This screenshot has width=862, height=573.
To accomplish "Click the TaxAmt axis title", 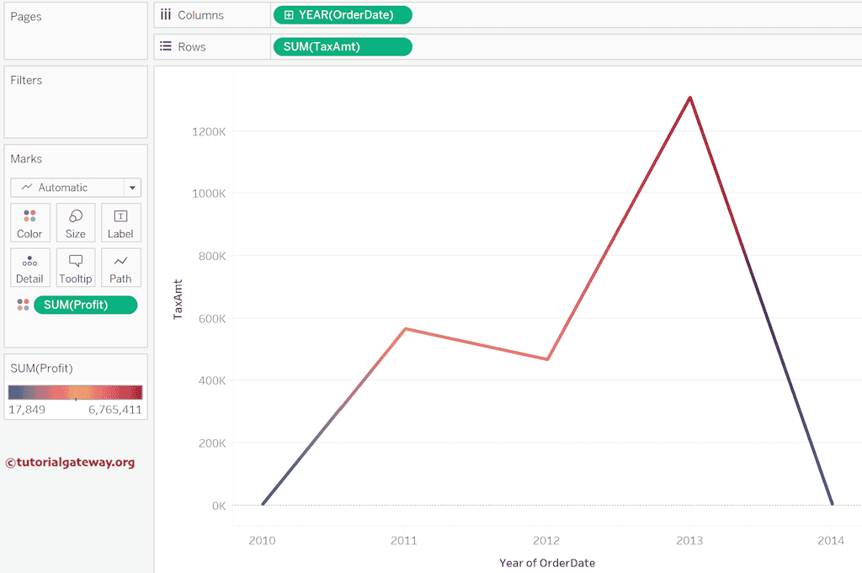I will point(178,300).
